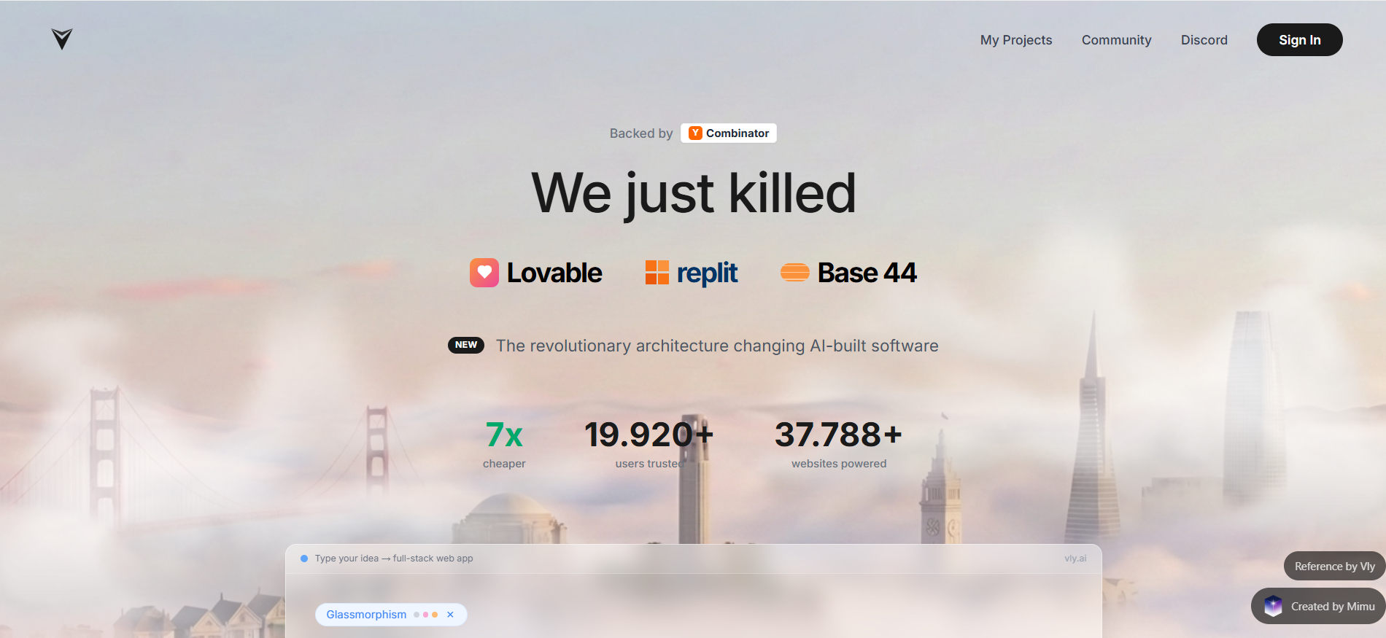Remove the Glassmorphism chip with X

(x=450, y=615)
